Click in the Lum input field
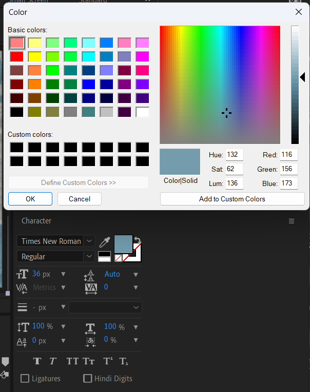The height and width of the screenshot is (392, 310). click(235, 183)
